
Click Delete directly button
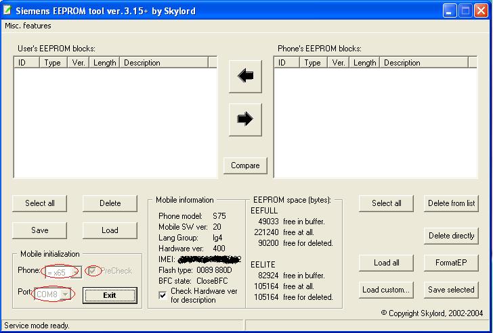pos(451,236)
